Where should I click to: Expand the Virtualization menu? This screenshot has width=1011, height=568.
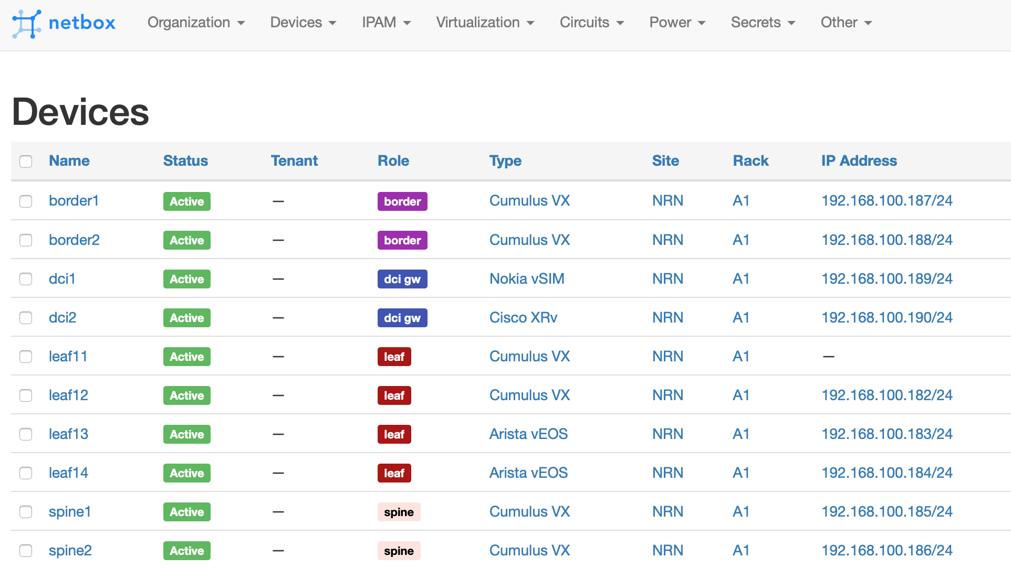(x=485, y=23)
